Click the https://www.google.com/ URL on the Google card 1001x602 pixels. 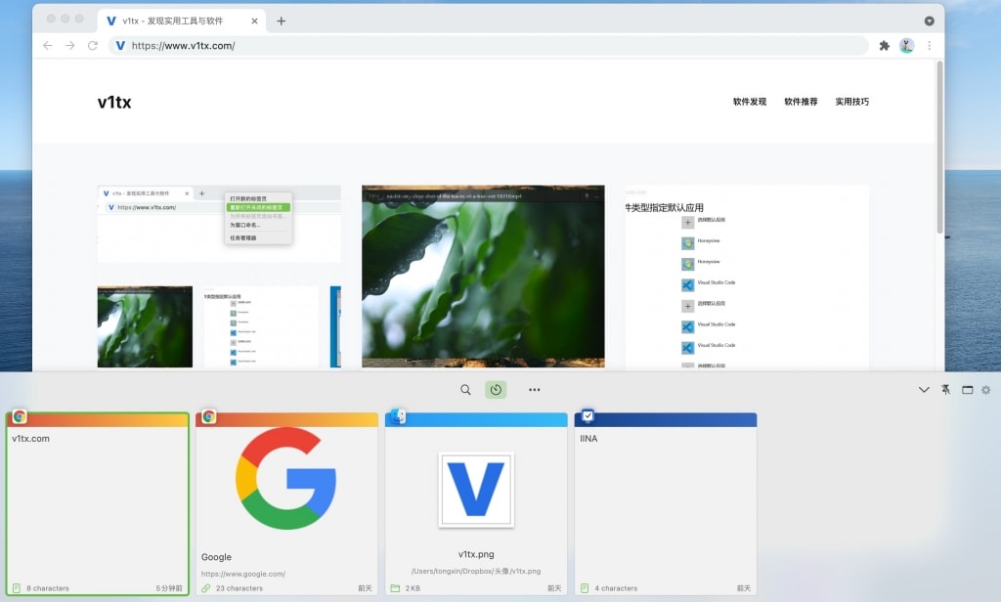[x=243, y=574]
